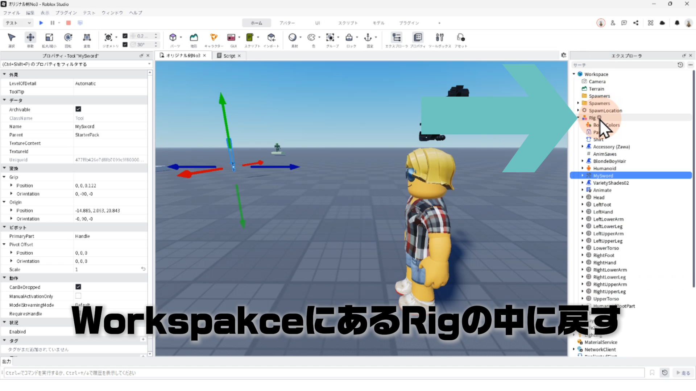Viewport: 696px width, 391px height.
Task: Toggle the Archivable checkbox
Action: coord(78,109)
